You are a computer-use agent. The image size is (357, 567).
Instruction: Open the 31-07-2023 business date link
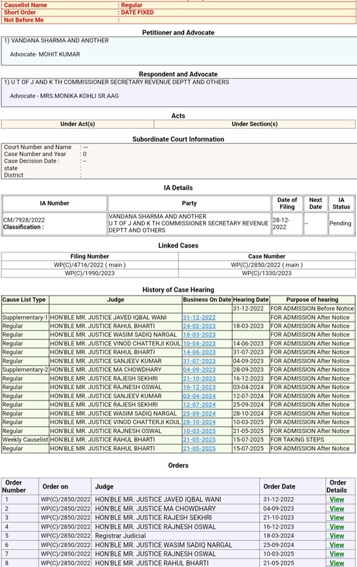[199, 361]
